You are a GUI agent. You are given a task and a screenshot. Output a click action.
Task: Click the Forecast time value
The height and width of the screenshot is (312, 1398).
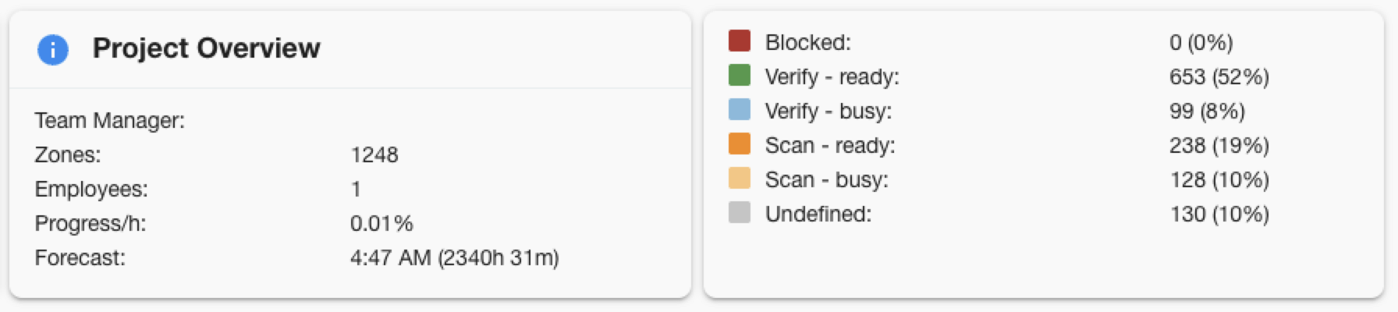tap(454, 257)
